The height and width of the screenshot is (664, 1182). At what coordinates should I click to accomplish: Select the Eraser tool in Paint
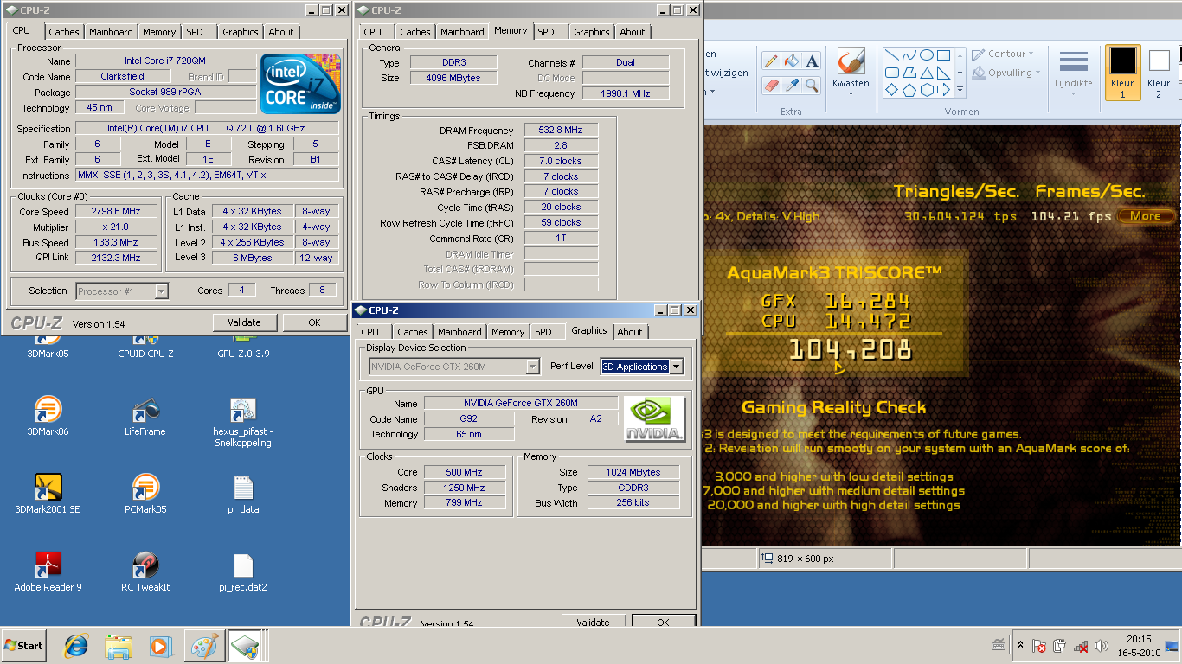(x=771, y=86)
